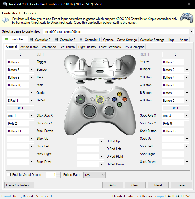Open Start Button 10 mapping dropdown
Viewport: 195px width, 199px height.
pyautogui.click(x=32, y=85)
